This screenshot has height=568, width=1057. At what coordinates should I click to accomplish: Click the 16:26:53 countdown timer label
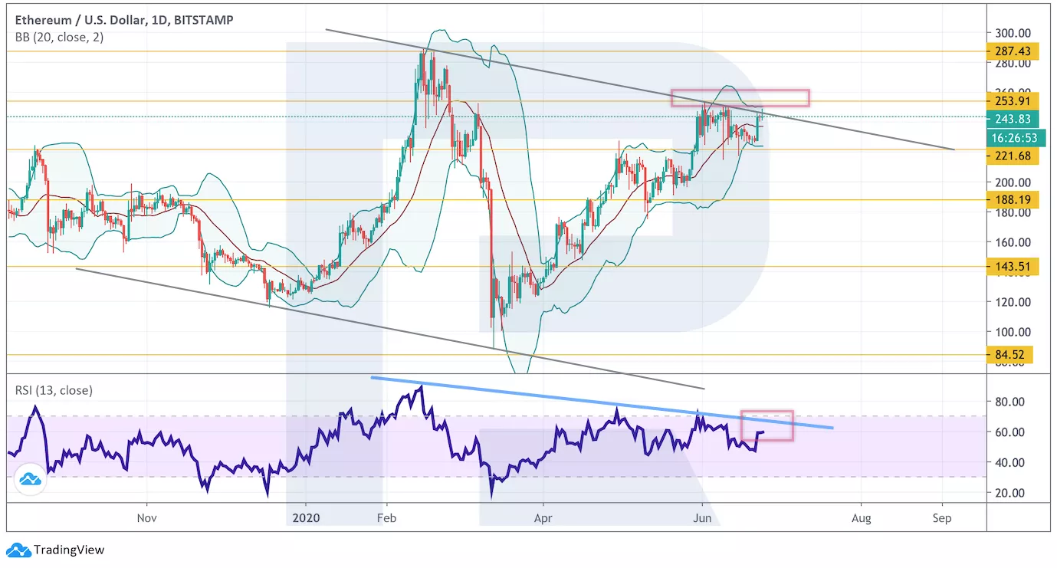pyautogui.click(x=1013, y=139)
